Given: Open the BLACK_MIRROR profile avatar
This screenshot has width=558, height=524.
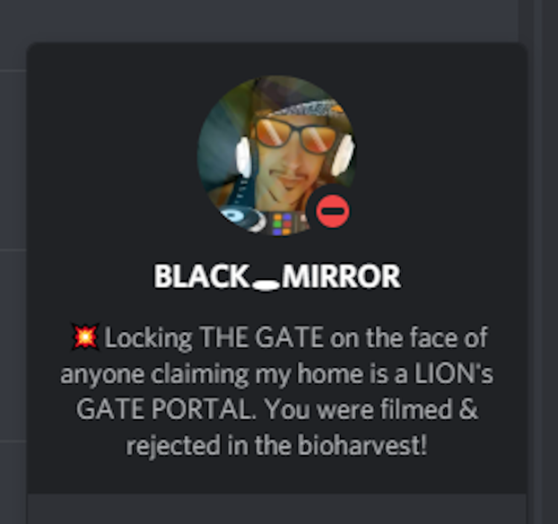Looking at the screenshot, I should coord(276,155).
